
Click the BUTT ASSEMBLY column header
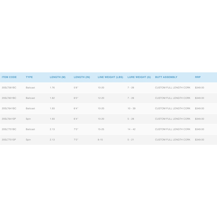click(x=166, y=77)
